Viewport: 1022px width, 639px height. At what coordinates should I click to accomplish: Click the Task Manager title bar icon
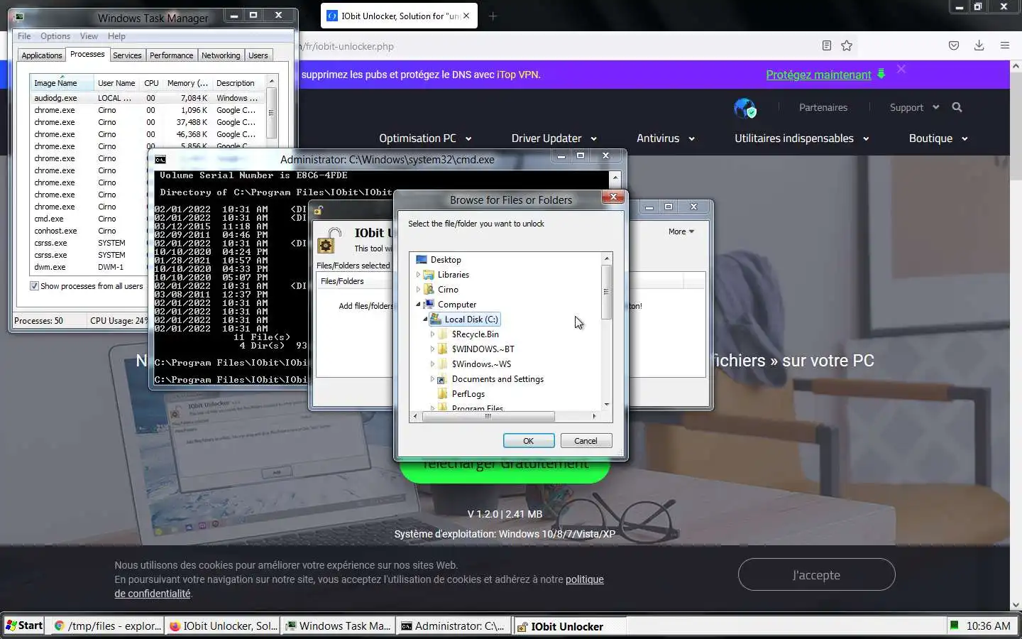(19, 17)
